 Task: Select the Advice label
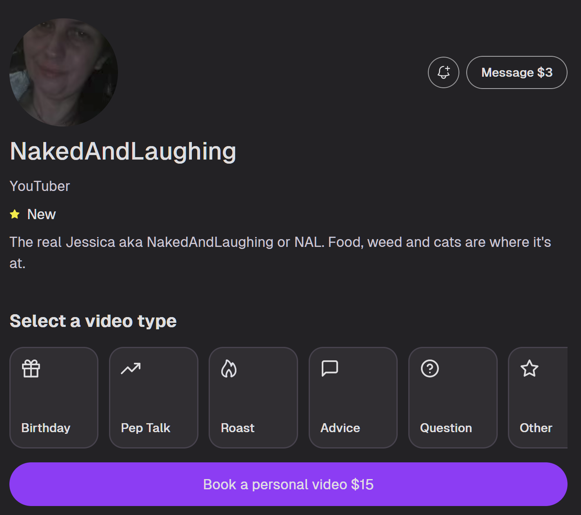340,428
